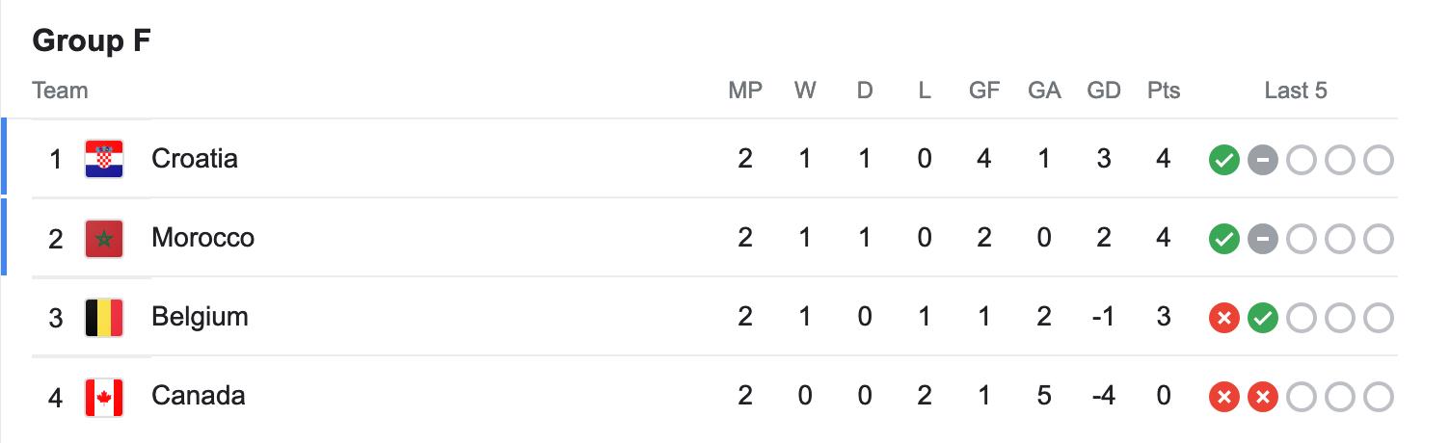Click Morocco's gray draw indicator icon

pyautogui.click(x=1262, y=239)
